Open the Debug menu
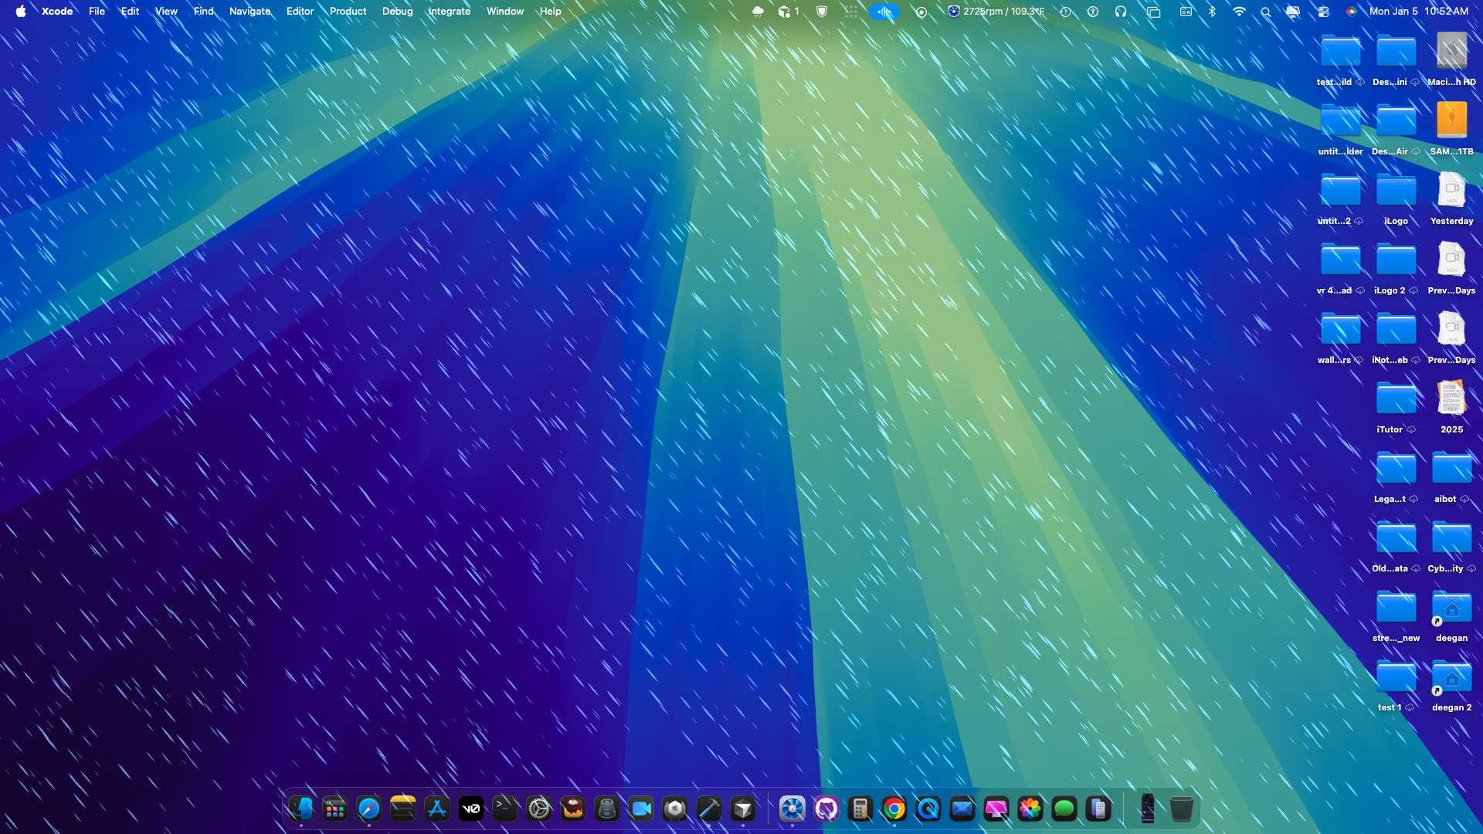Viewport: 1483px width, 834px height. pos(397,12)
